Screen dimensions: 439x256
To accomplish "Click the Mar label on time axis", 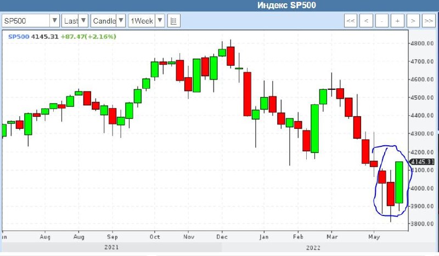I will coord(332,237).
